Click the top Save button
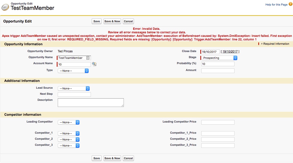Image resolution: width=293 pixels, height=163 pixels. point(96,21)
